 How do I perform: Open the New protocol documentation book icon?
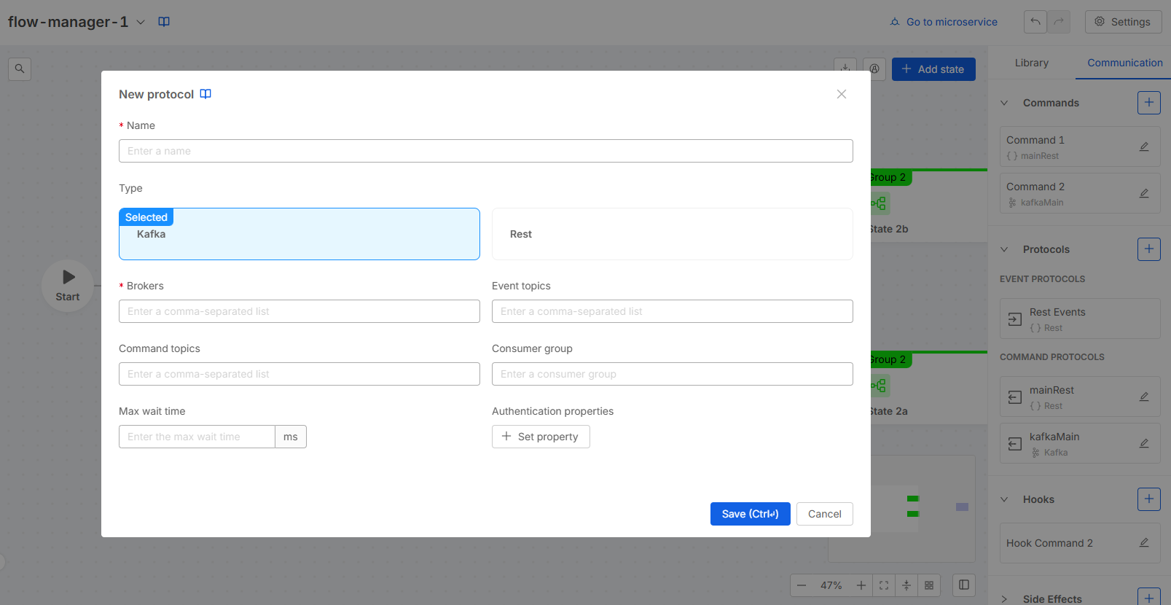[x=205, y=94]
